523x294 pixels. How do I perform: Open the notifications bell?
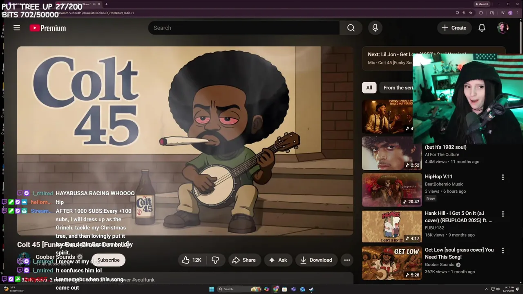point(482,28)
